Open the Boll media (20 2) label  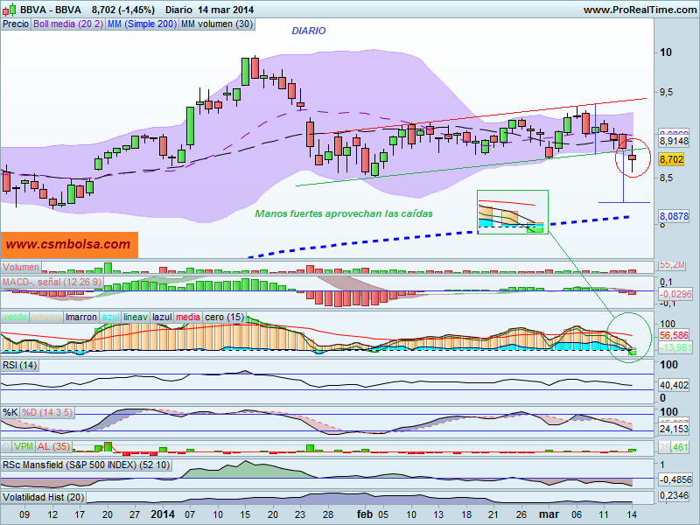pos(68,24)
